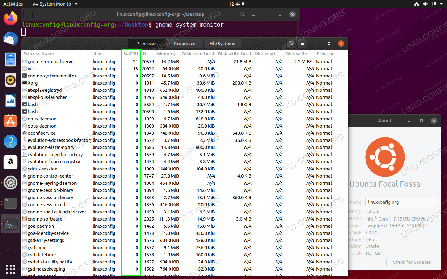
Task: Select the Xorg process icon
Action: (x=25, y=83)
